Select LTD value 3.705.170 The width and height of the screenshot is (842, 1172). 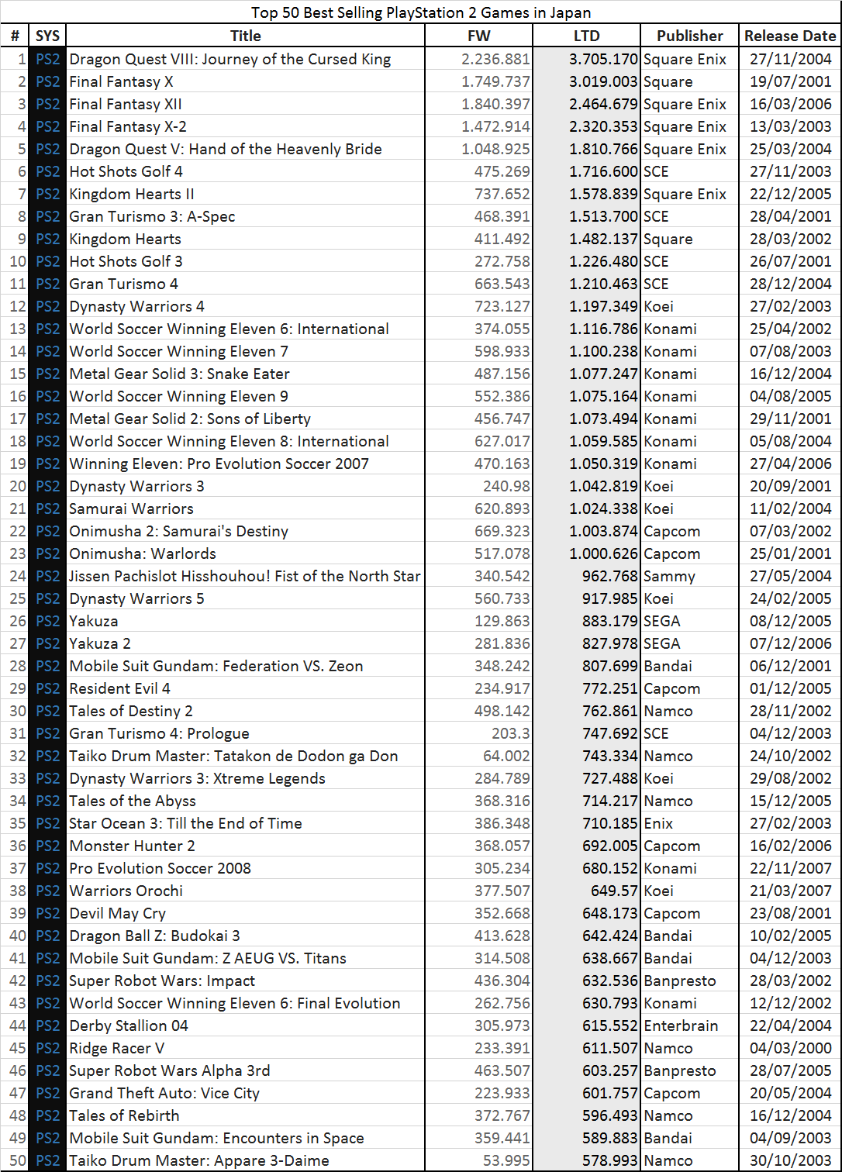click(603, 59)
